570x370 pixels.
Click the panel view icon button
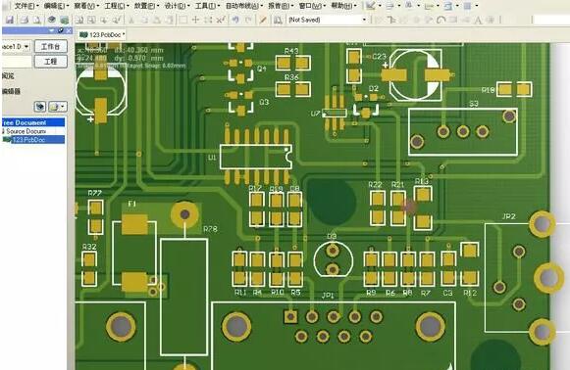pyautogui.click(x=40, y=107)
